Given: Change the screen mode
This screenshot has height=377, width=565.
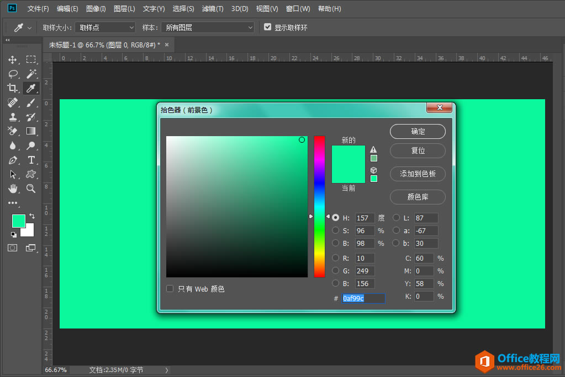Looking at the screenshot, I should coord(31,248).
